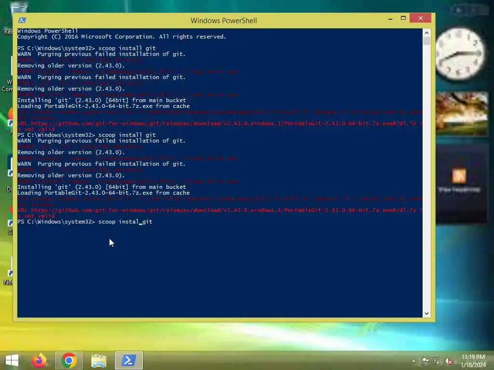
Task: Open the Windows Start button
Action: pyautogui.click(x=12, y=360)
